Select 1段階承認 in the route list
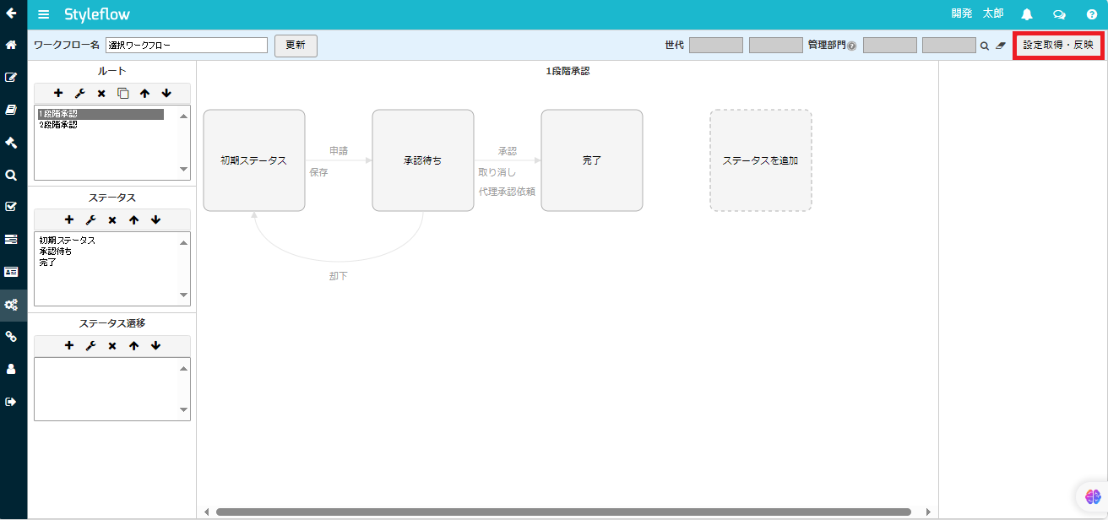The height and width of the screenshot is (520, 1108). tap(100, 113)
